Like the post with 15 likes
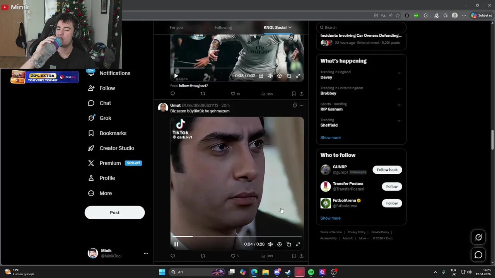 235,93
